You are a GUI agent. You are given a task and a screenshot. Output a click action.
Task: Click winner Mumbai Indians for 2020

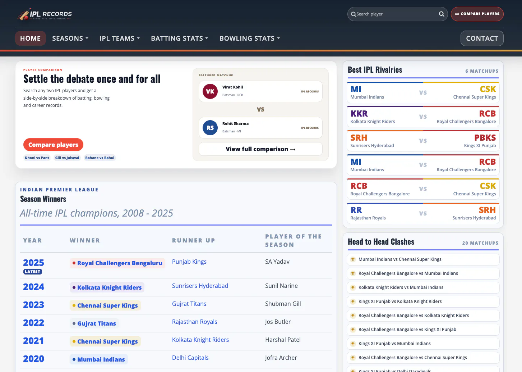(x=99, y=359)
